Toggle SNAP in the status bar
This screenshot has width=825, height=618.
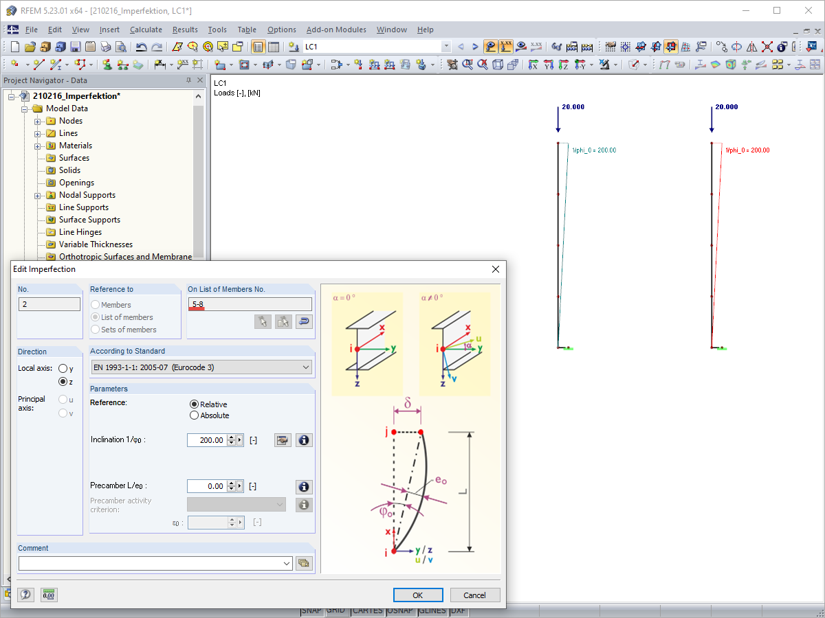312,610
